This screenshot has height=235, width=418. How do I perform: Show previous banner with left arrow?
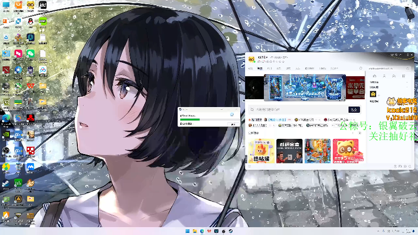(253, 88)
